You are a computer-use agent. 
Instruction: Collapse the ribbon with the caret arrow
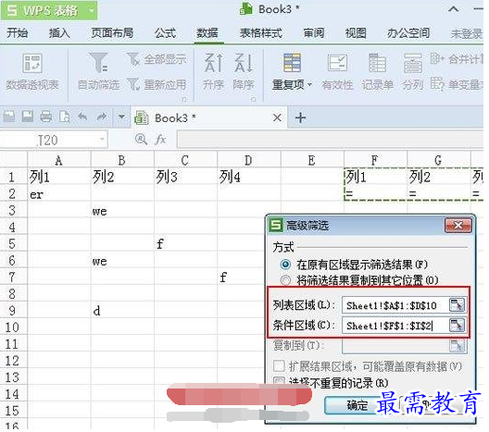[454, 9]
